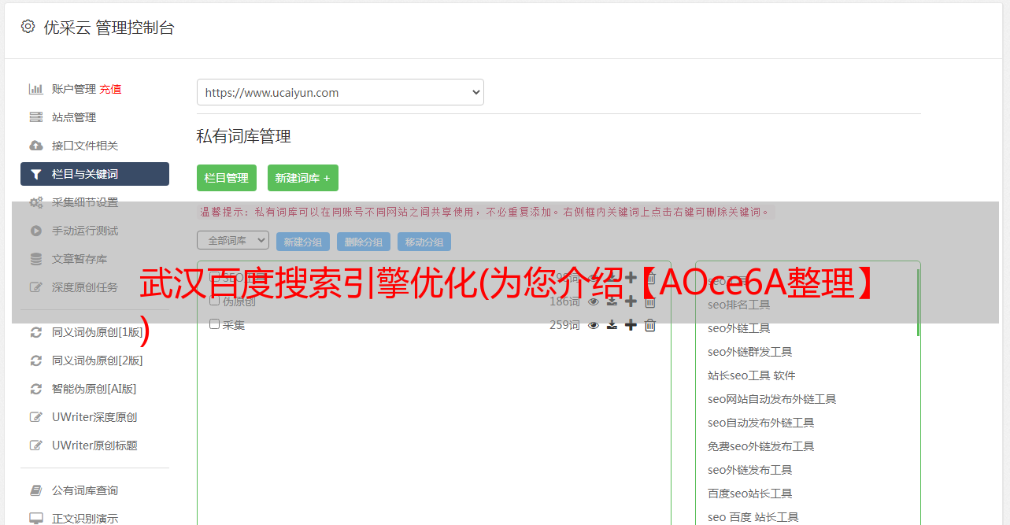
Task: Tick the 伪原创 library checkbox
Action: pyautogui.click(x=214, y=301)
